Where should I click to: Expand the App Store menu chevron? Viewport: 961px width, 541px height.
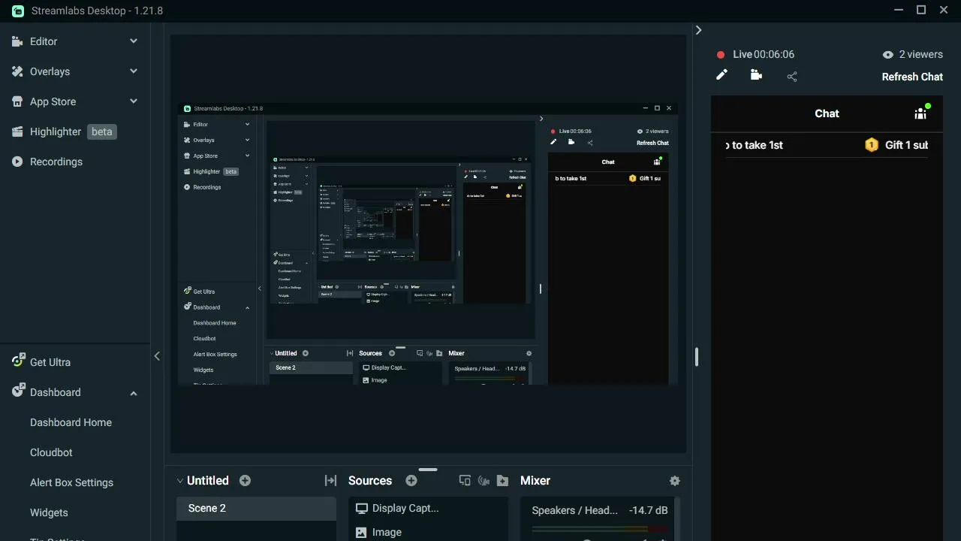[x=134, y=101]
